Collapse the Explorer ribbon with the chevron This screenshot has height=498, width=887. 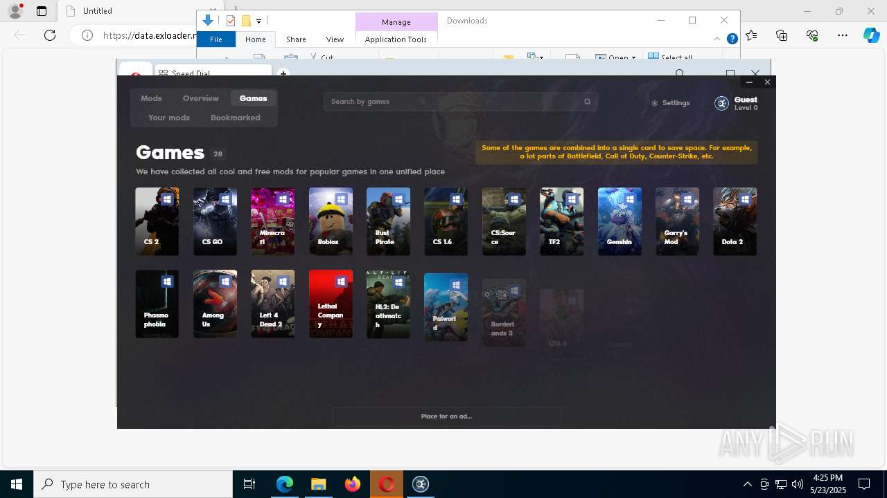coord(717,39)
